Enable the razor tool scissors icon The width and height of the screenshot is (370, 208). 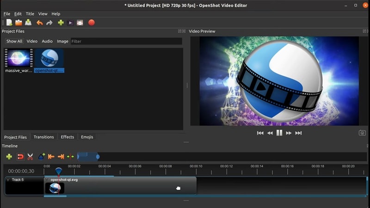click(30, 157)
